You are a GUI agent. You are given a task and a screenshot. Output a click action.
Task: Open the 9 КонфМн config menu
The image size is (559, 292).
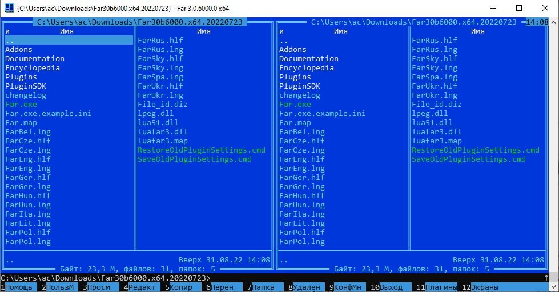(x=348, y=287)
